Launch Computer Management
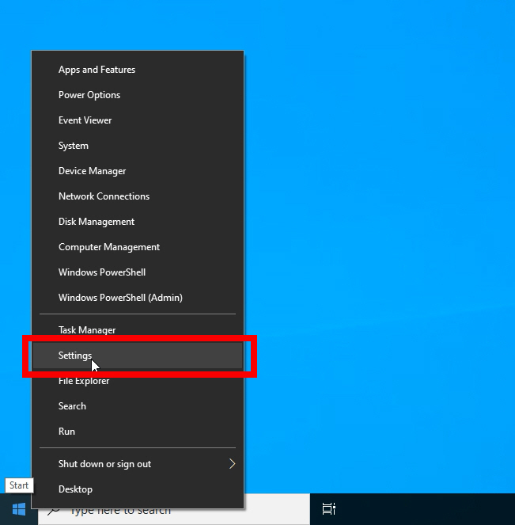515x525 pixels. (138, 247)
